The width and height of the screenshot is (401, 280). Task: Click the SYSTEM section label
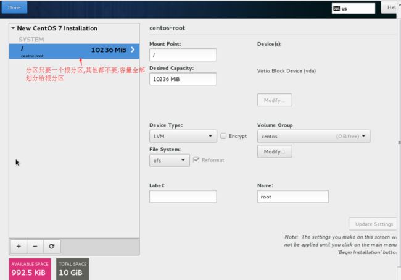point(31,40)
